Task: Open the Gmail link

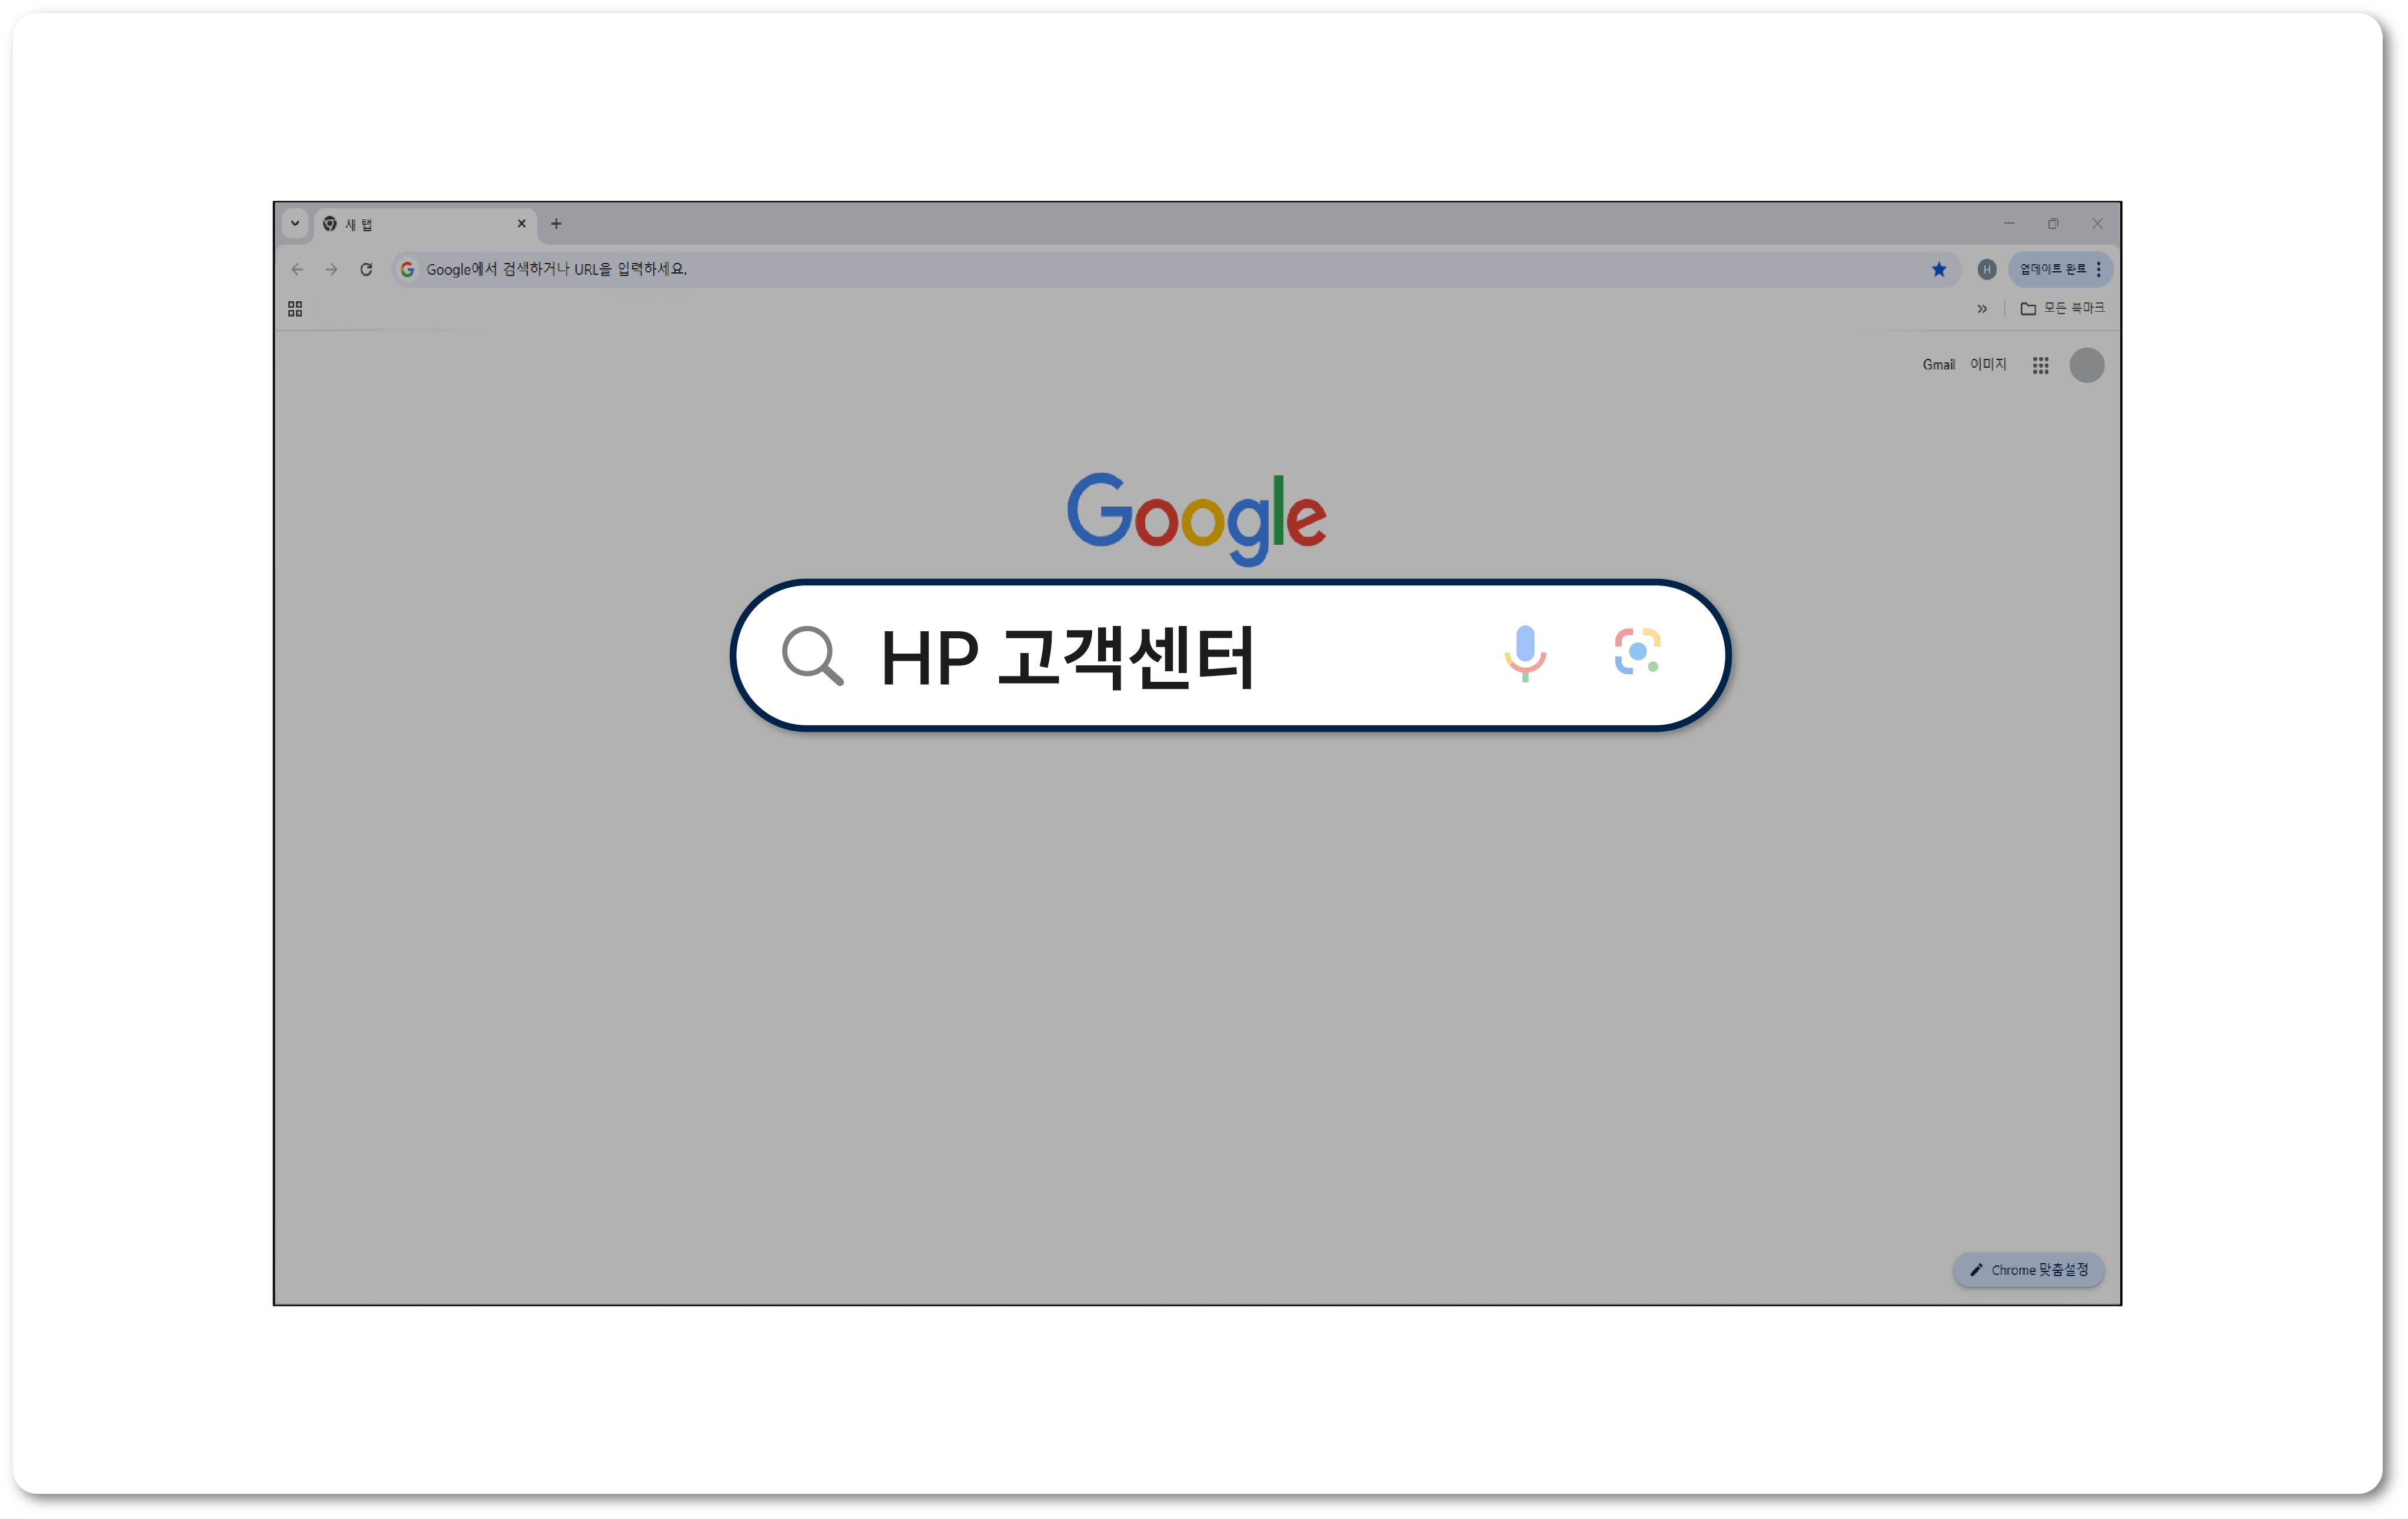Action: point(1938,365)
